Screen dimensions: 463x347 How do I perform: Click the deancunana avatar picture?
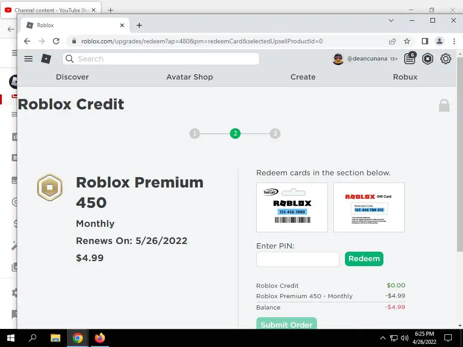point(338,59)
